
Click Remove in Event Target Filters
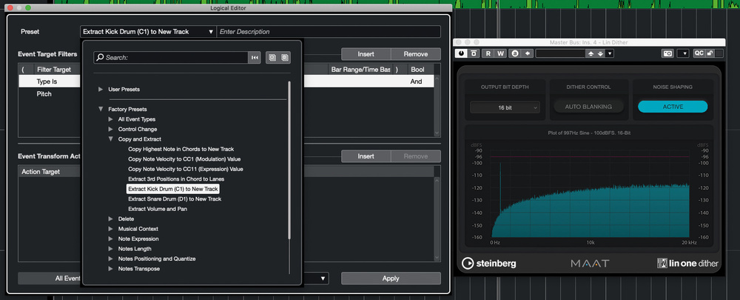(416, 54)
